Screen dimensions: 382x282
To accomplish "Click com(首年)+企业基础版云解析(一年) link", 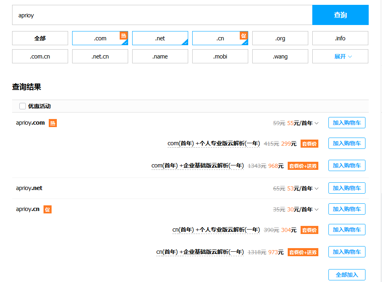I will (x=197, y=166).
